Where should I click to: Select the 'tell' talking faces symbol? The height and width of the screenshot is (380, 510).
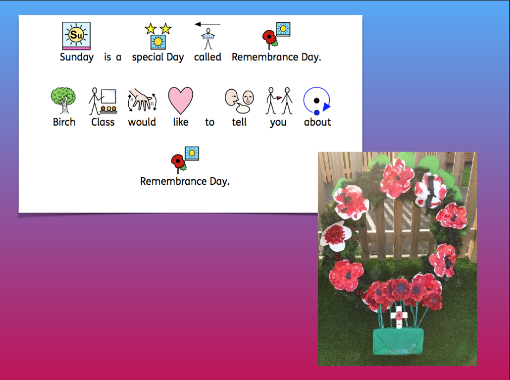(x=240, y=101)
